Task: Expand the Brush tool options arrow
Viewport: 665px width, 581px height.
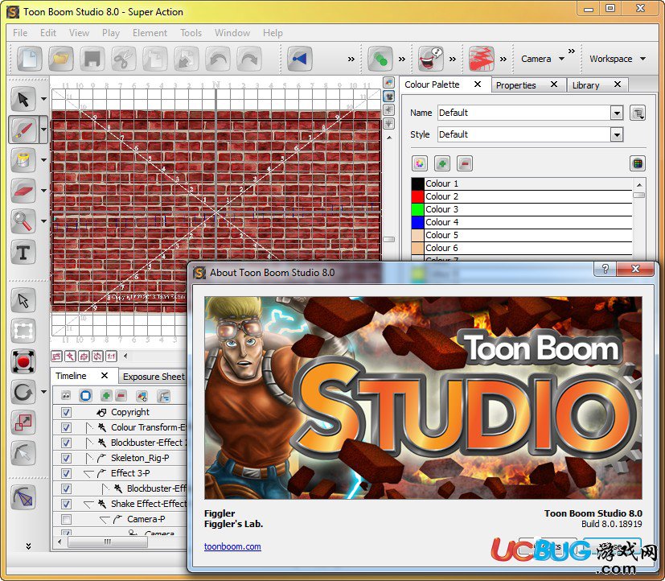Action: pos(43,130)
